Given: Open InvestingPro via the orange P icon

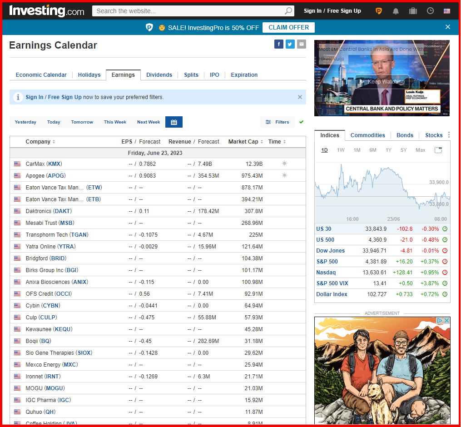Looking at the screenshot, I should coord(378,10).
